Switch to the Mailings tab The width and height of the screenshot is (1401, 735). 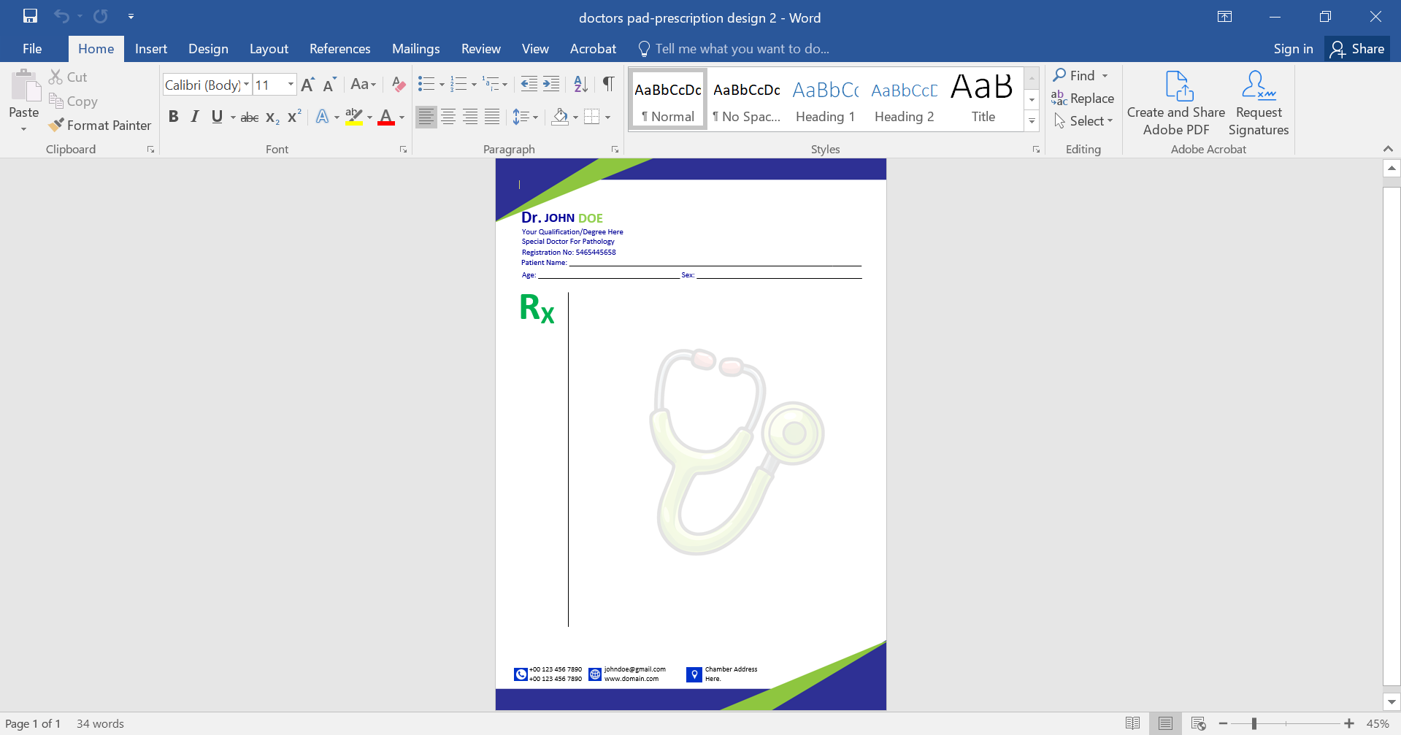click(x=415, y=48)
